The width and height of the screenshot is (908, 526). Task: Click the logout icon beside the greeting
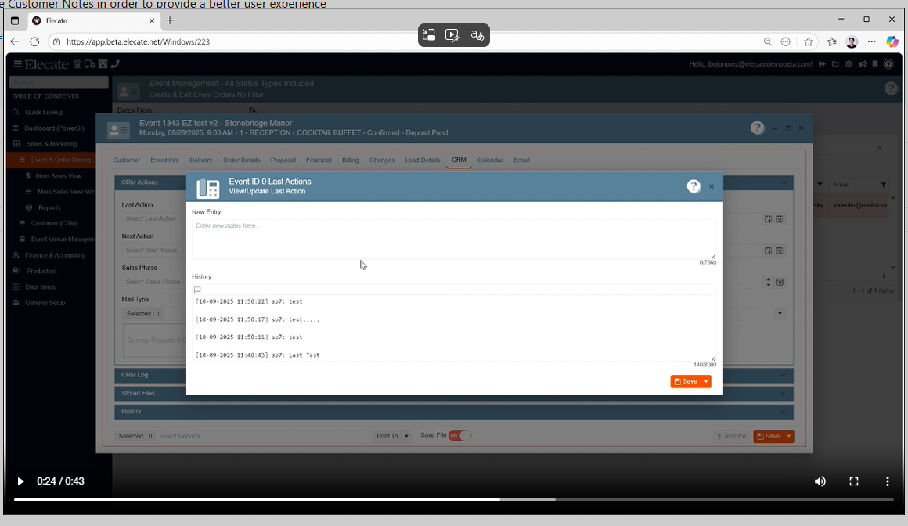coord(822,64)
